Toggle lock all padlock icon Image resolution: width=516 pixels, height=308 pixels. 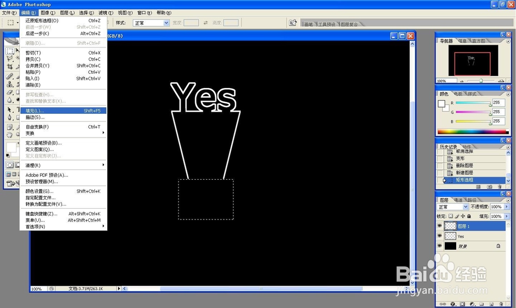coord(469,216)
